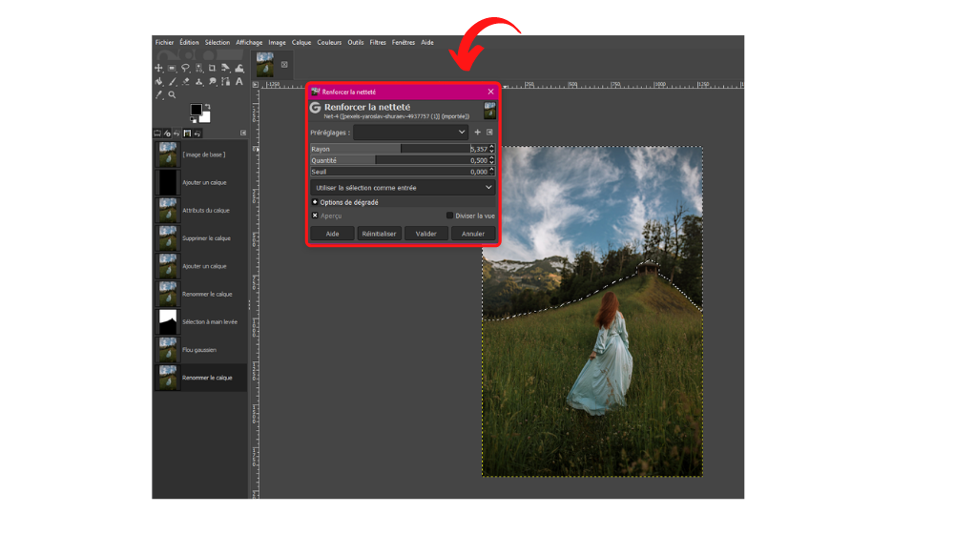Image resolution: width=954 pixels, height=534 pixels.
Task: Click the ruler corner image menu arrow
Action: (256, 85)
